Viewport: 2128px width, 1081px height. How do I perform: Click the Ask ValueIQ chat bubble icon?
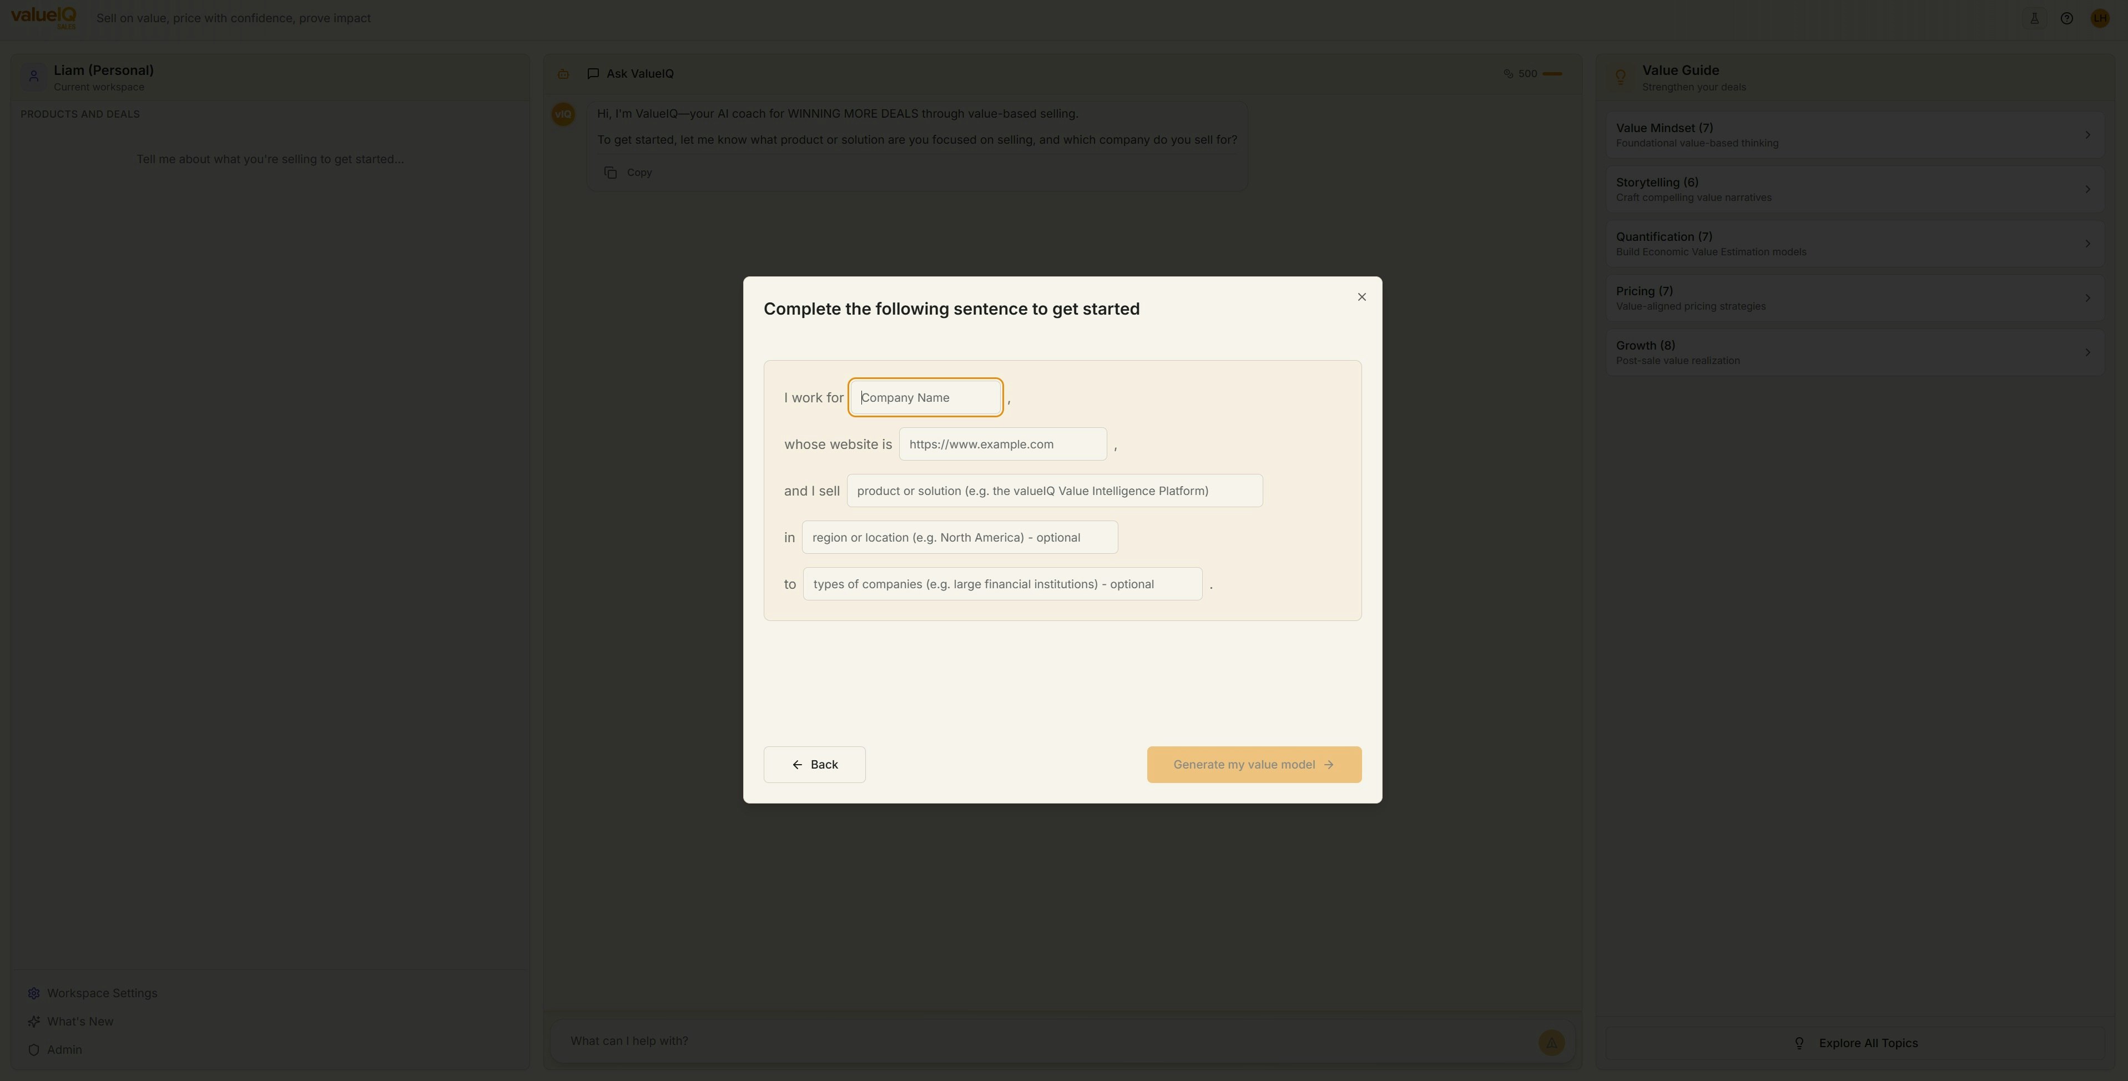pyautogui.click(x=593, y=73)
